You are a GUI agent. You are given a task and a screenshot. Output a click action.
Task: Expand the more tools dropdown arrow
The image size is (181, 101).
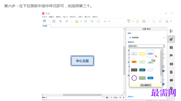(109, 21)
